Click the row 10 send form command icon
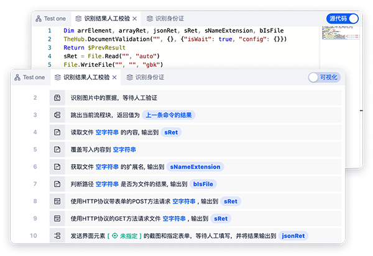Viewport: 373px width, 256px height. pos(57,236)
